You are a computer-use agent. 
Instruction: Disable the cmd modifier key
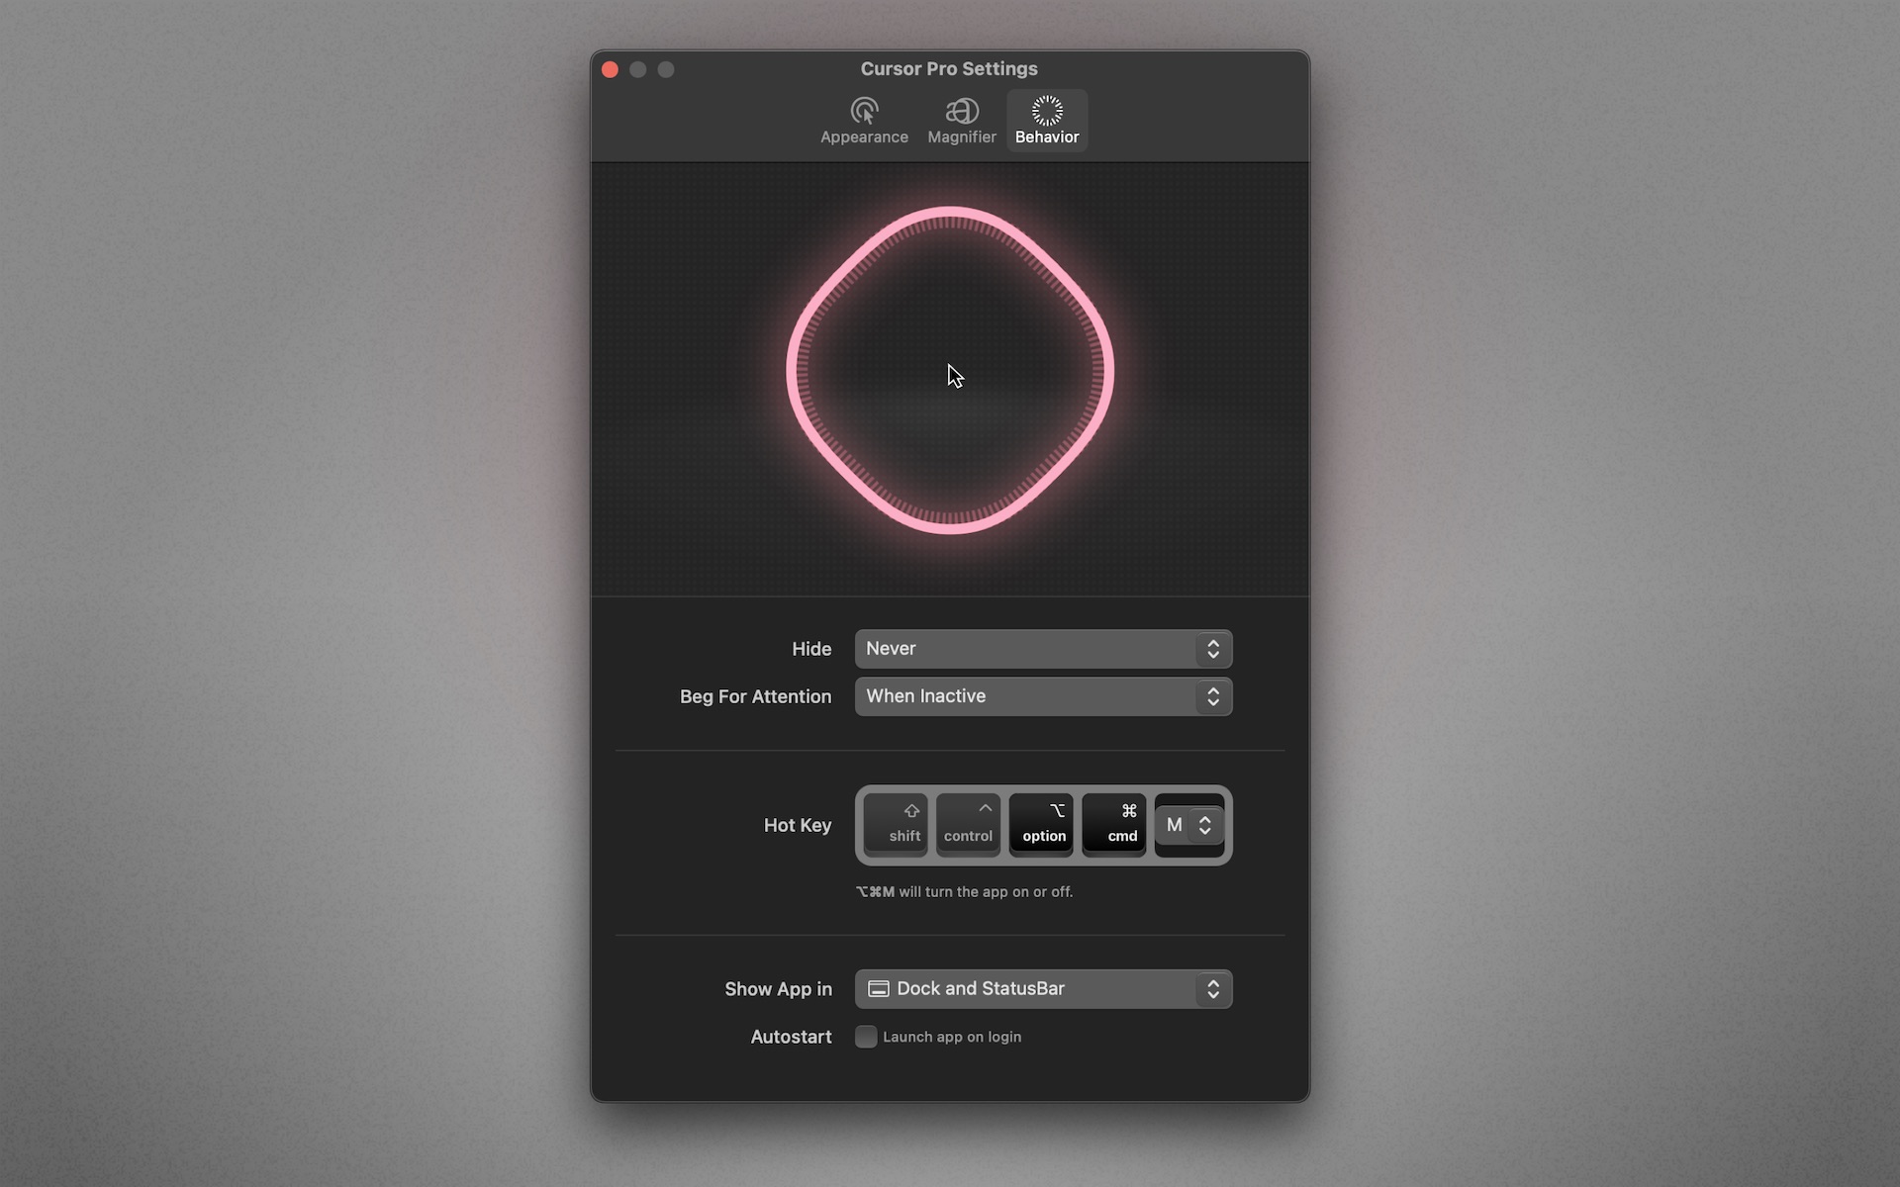coord(1114,824)
